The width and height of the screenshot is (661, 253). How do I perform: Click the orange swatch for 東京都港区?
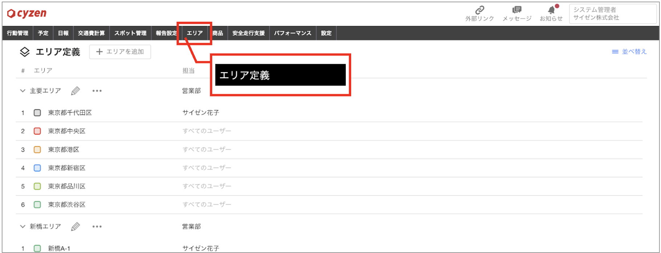click(37, 149)
